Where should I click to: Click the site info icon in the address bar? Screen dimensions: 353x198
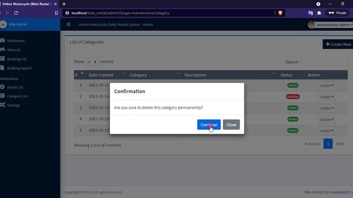click(x=67, y=13)
